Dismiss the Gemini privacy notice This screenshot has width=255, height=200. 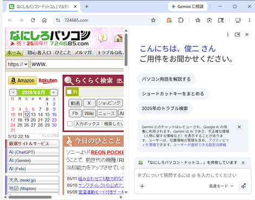tap(239, 127)
